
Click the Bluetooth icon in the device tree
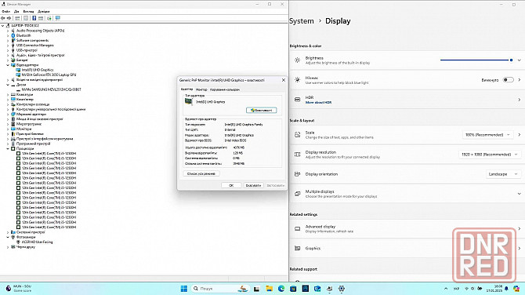pos(13,35)
